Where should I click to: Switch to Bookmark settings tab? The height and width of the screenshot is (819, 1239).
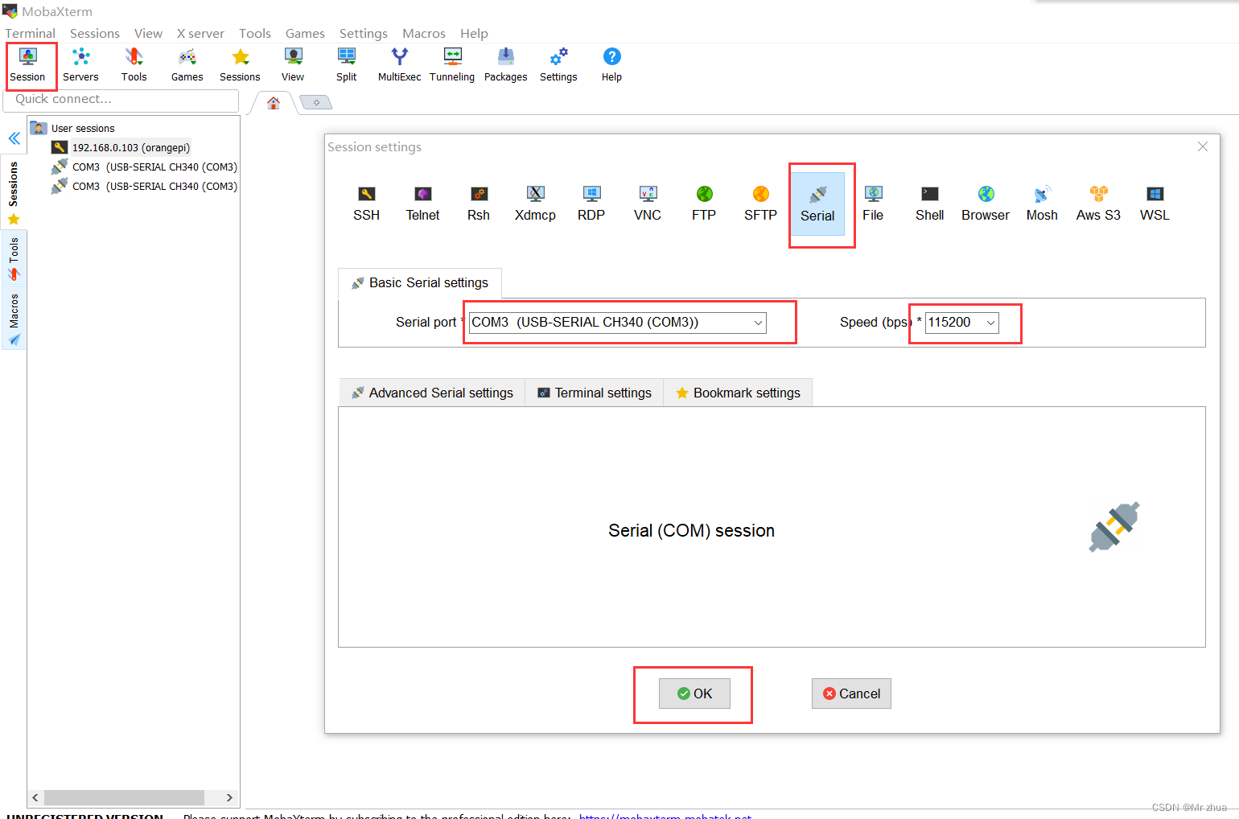(738, 393)
